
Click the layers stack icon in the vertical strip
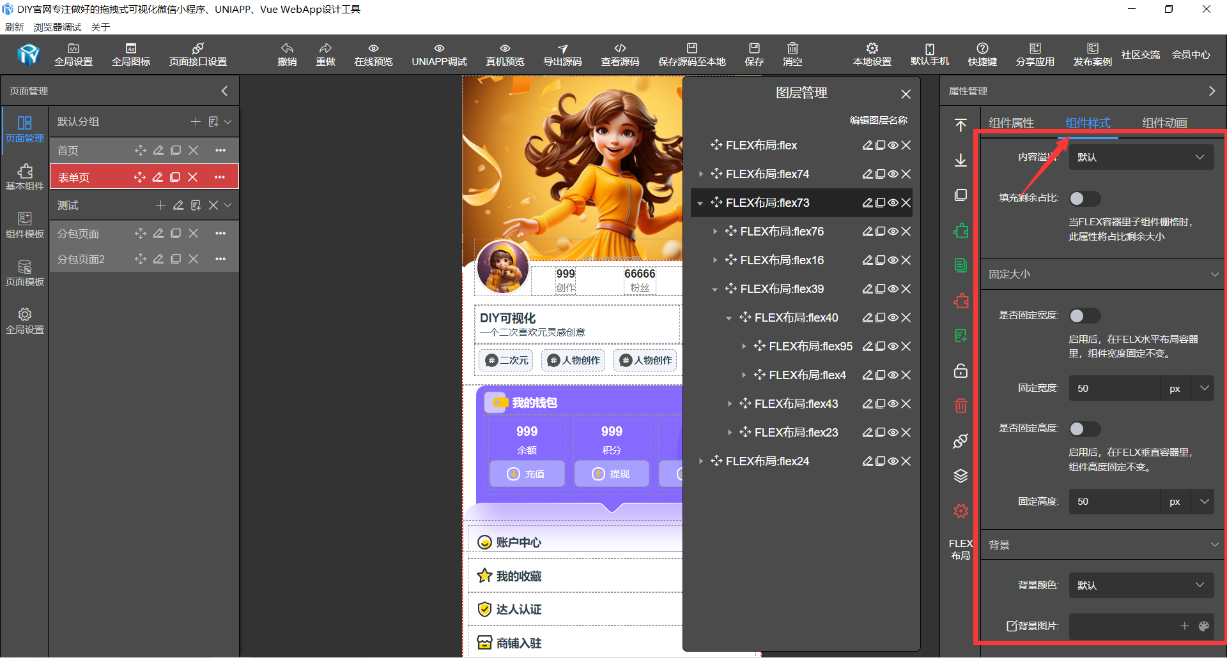pos(961,476)
